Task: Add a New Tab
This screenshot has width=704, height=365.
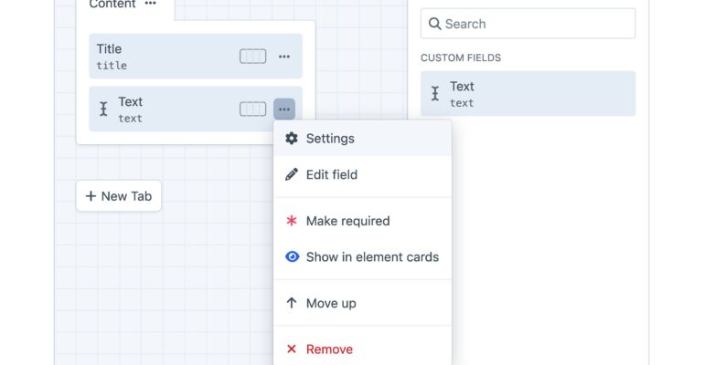Action: (x=119, y=195)
